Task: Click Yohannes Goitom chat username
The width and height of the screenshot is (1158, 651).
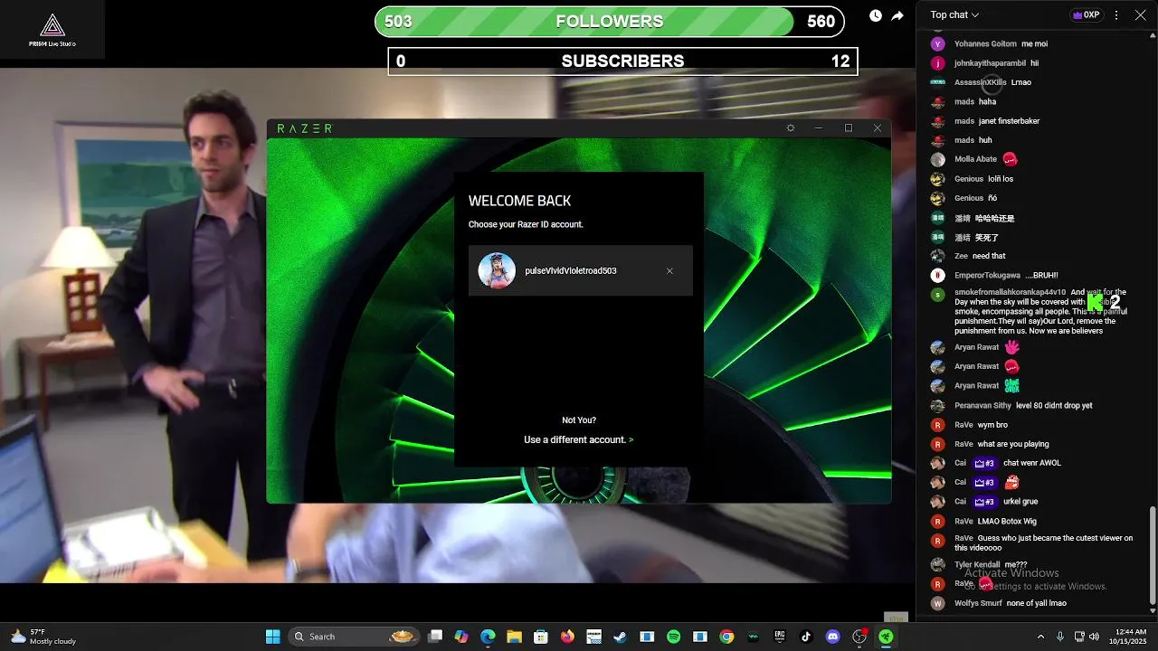Action: point(985,43)
